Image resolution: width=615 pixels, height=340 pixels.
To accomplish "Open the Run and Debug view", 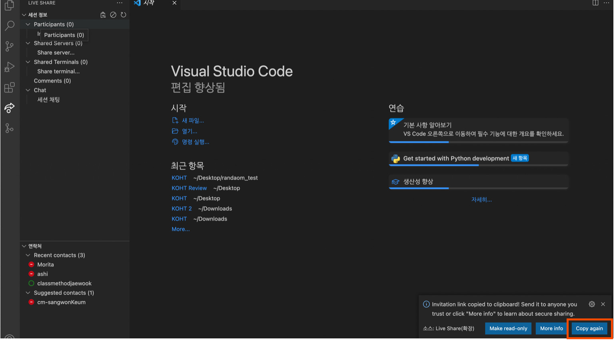I will click(9, 67).
